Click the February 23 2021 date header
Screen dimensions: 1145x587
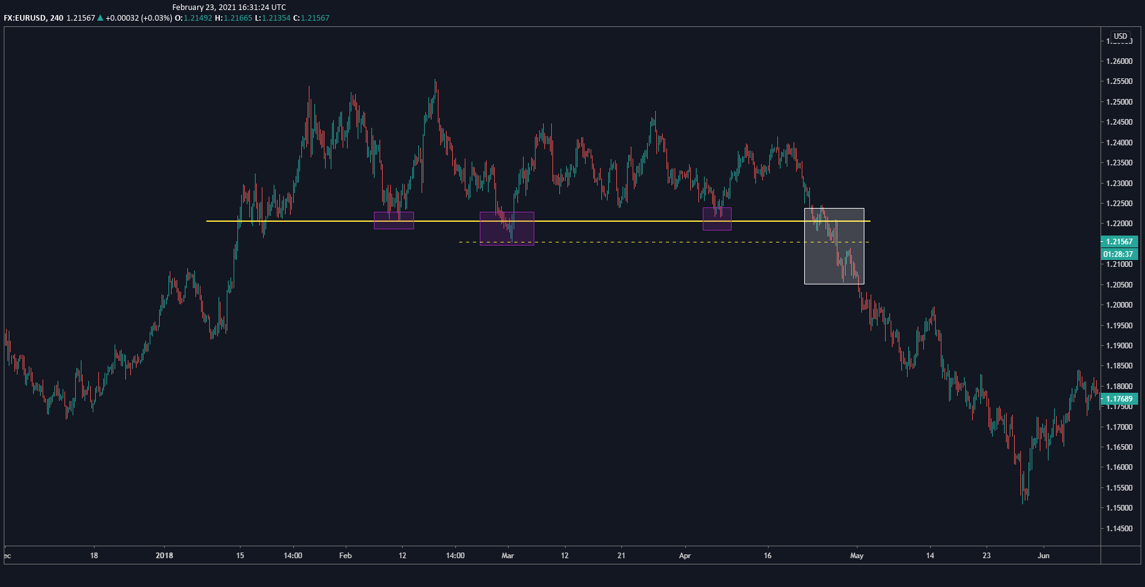coord(229,7)
